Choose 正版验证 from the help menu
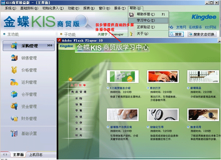This screenshot has height=160, width=221. point(149,27)
